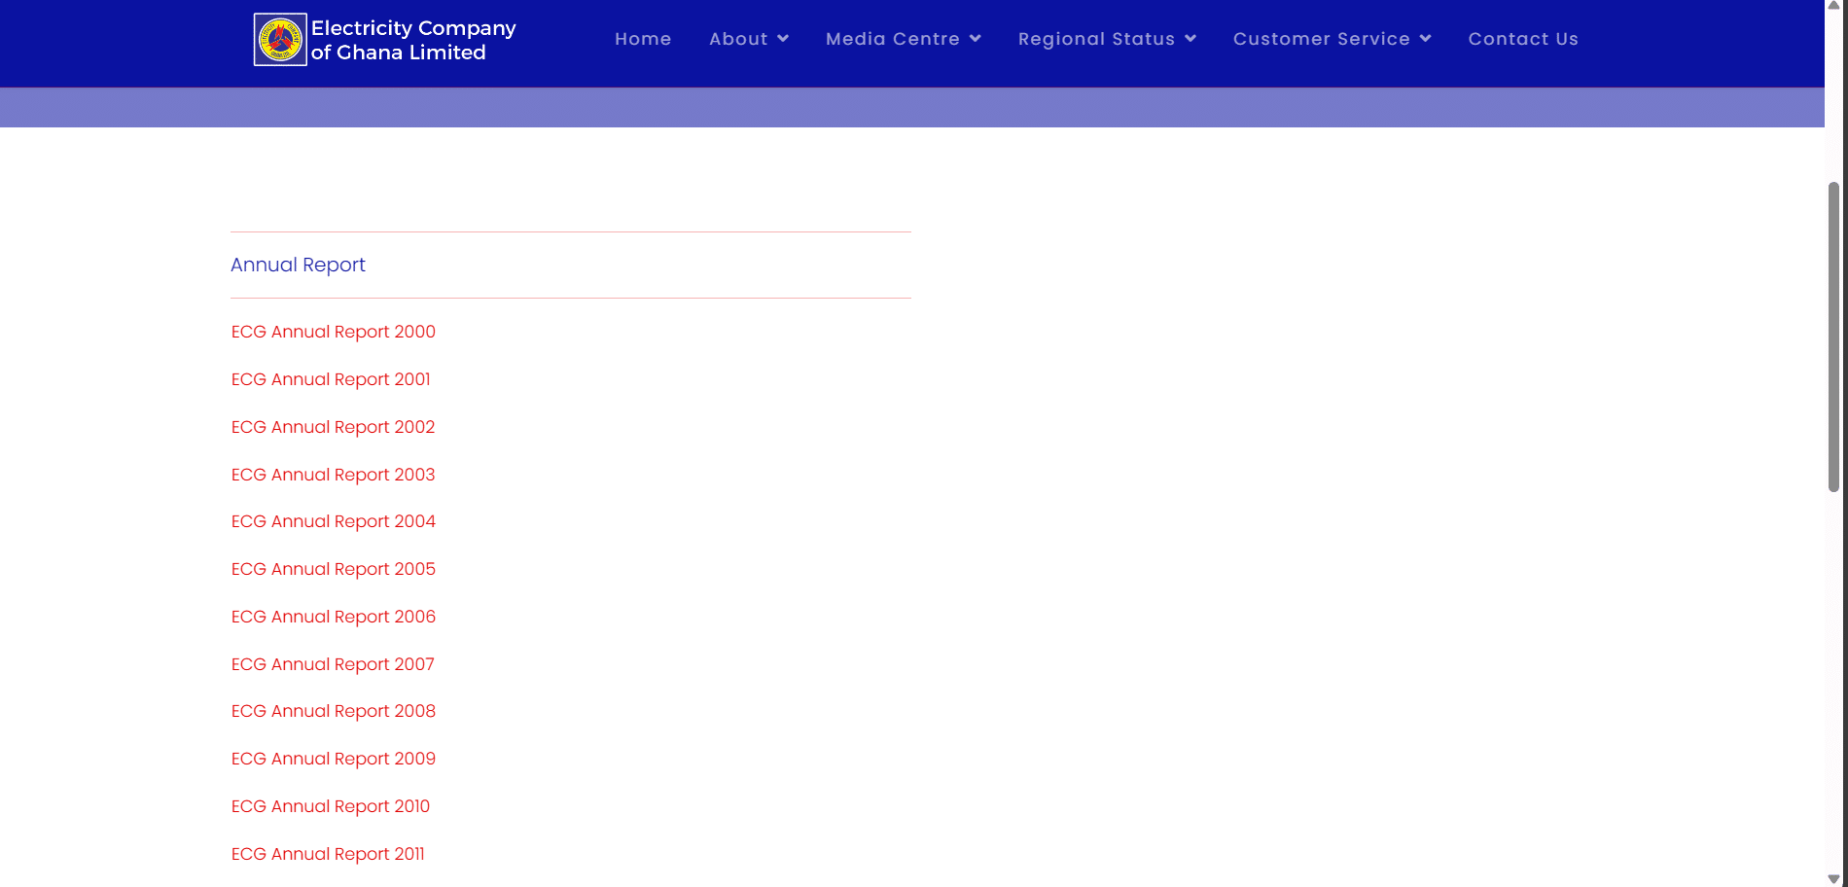1848x887 pixels.
Task: Click the scrollbar down arrow
Action: point(1833,879)
